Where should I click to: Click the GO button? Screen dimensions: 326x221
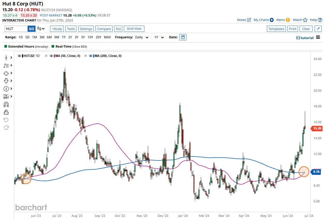point(31,29)
